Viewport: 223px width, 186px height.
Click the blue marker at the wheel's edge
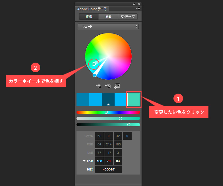94,75
